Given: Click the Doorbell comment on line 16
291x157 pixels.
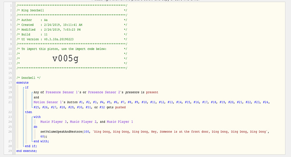Looking at the screenshot, I should click(28, 78).
